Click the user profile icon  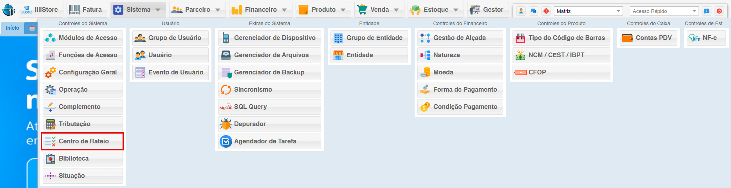coord(521,11)
